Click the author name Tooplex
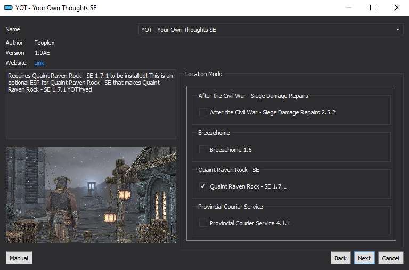The height and width of the screenshot is (270, 409). tap(44, 43)
